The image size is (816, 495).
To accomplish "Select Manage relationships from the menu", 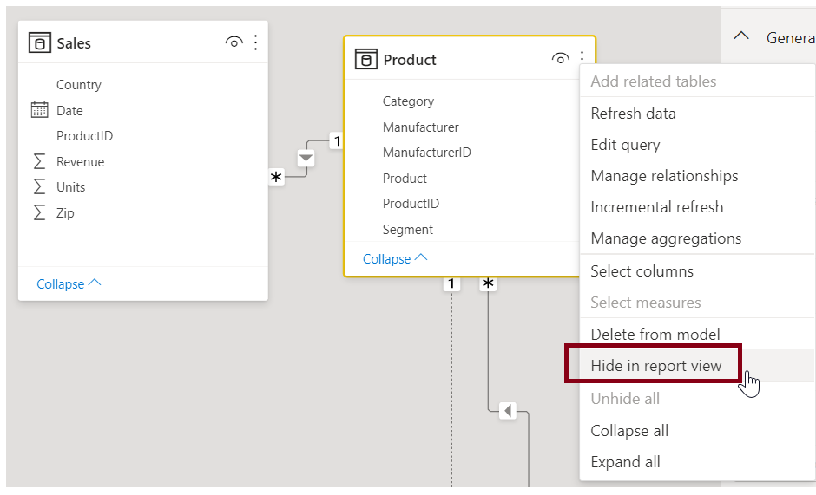I will (664, 176).
